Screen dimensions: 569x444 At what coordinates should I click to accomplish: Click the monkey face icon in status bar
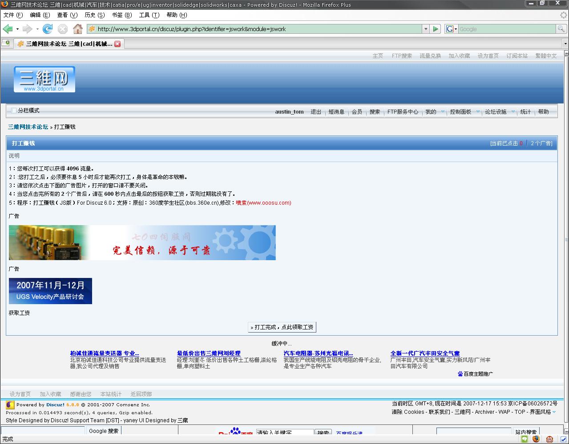click(550, 439)
